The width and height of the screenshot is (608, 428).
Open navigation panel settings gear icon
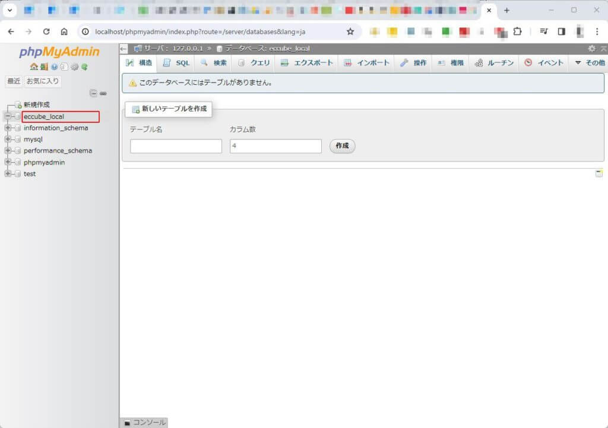75,67
